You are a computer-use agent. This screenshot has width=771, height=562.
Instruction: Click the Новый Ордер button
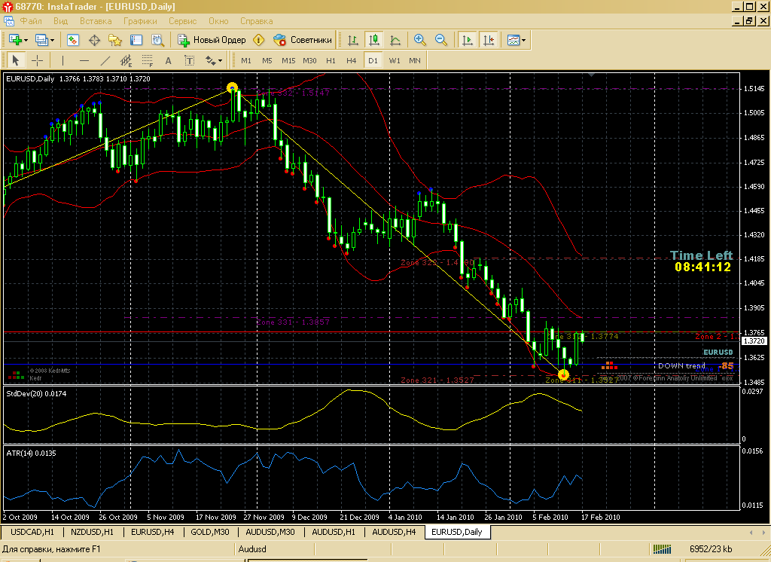(212, 40)
